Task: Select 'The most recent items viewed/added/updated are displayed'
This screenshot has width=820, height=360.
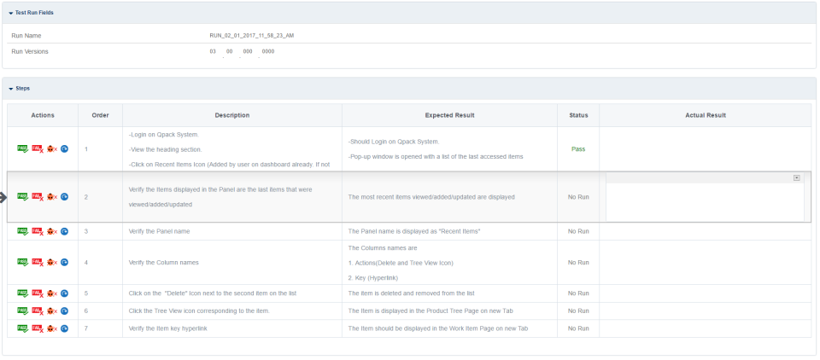Action: pyautogui.click(x=431, y=197)
